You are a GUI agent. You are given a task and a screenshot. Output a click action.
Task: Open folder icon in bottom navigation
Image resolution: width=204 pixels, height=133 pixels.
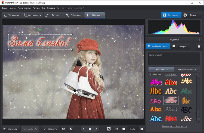tap(90, 129)
